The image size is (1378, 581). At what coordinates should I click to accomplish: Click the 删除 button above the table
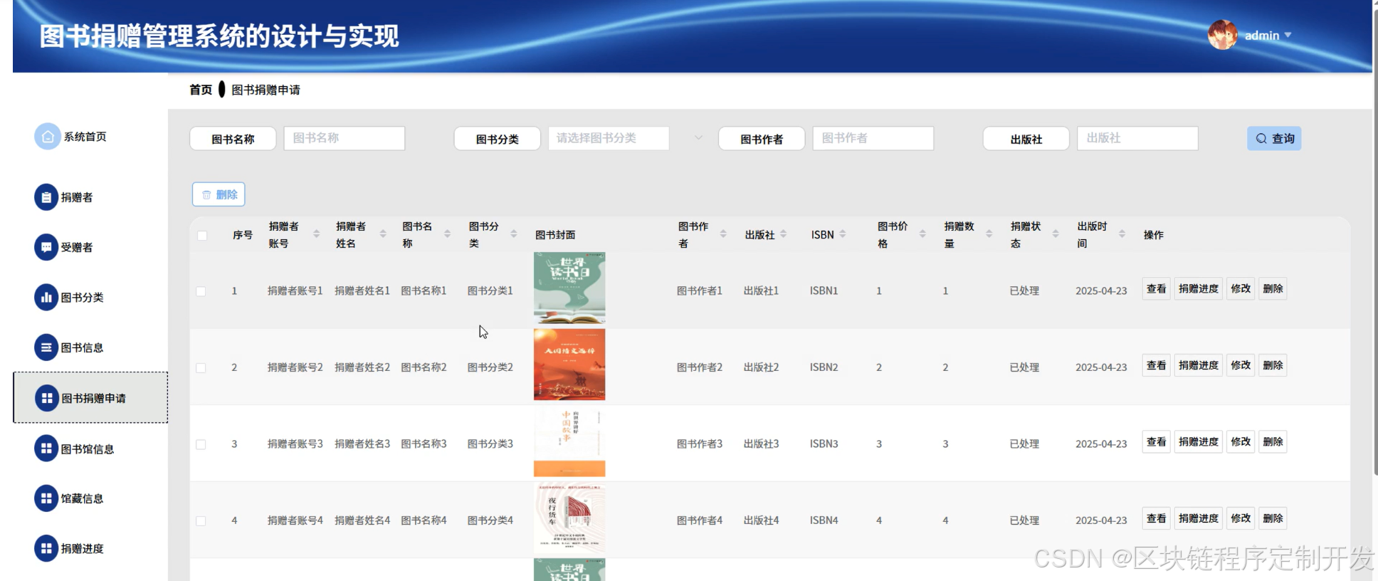(x=219, y=194)
